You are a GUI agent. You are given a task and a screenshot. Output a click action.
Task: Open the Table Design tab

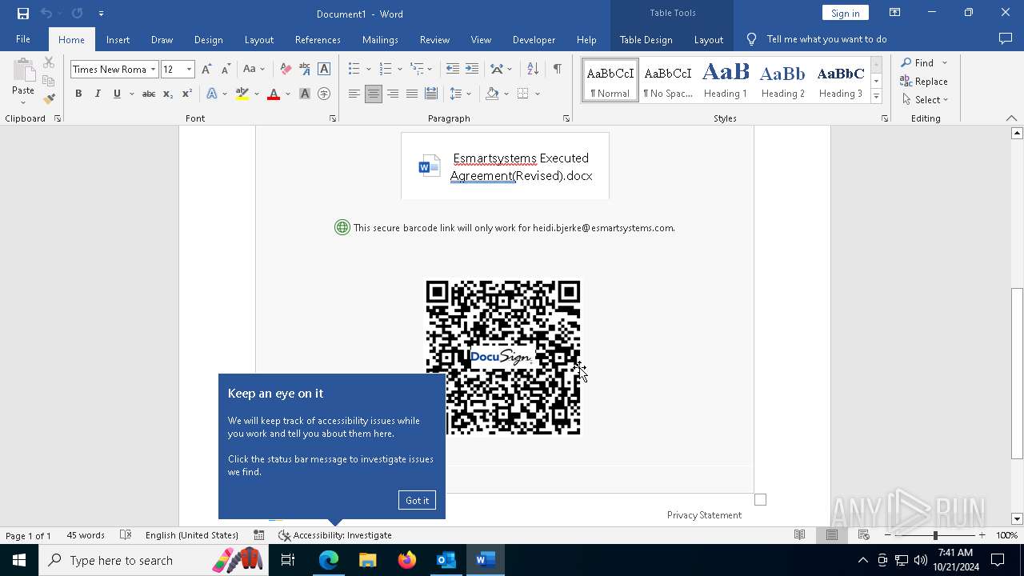pyautogui.click(x=646, y=39)
